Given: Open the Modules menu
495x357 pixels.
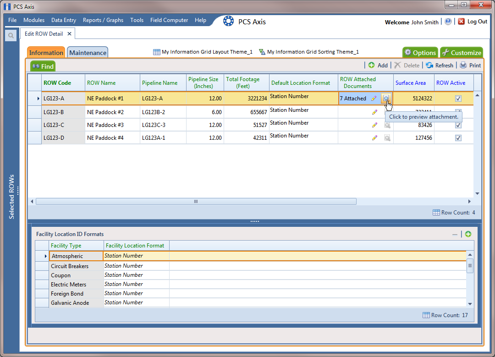Looking at the screenshot, I should pos(34,20).
